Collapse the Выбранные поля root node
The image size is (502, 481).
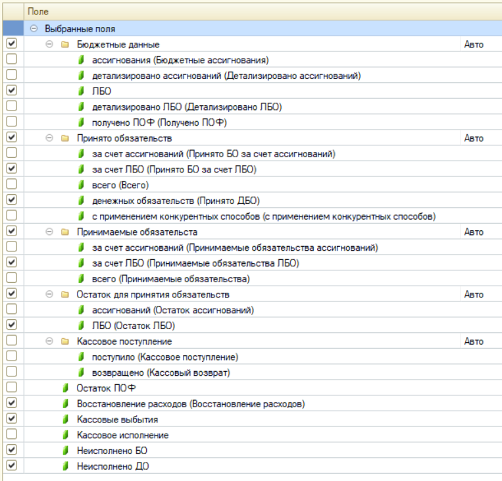34,29
